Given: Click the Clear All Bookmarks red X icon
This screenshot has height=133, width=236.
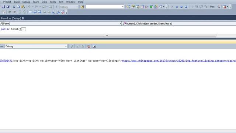Looking at the screenshot, I should (63, 12).
